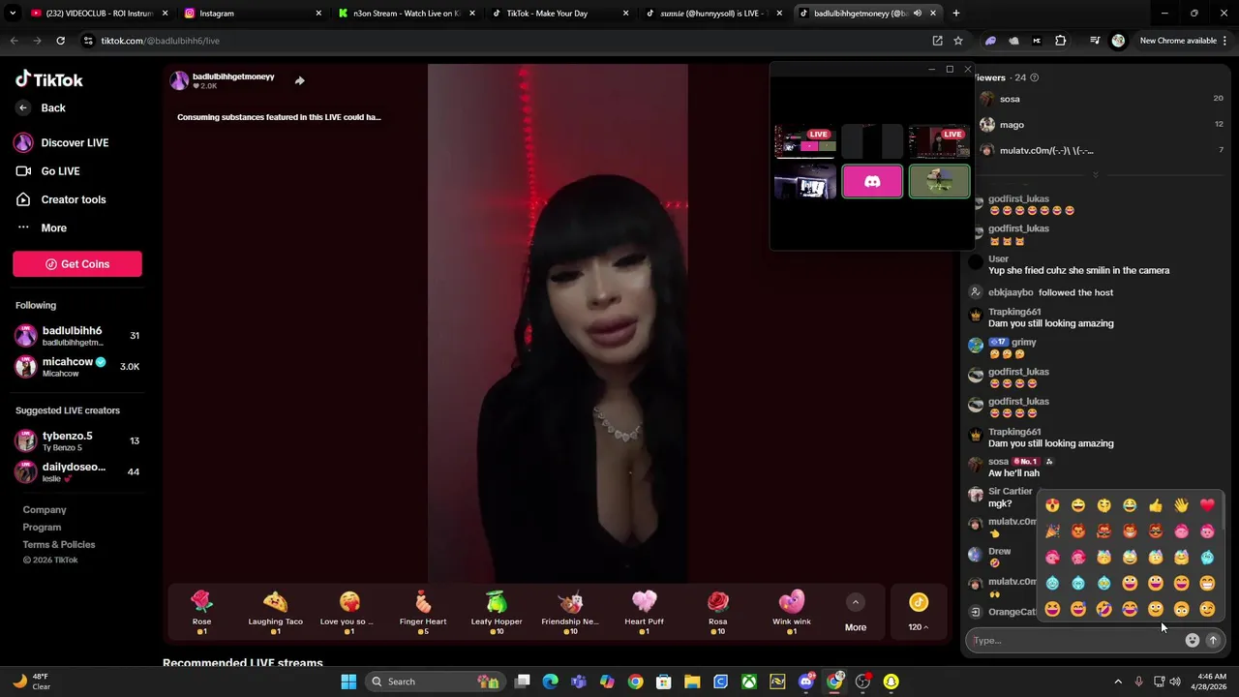Pick the waving hand emoji
This screenshot has height=697, width=1239.
click(1181, 505)
